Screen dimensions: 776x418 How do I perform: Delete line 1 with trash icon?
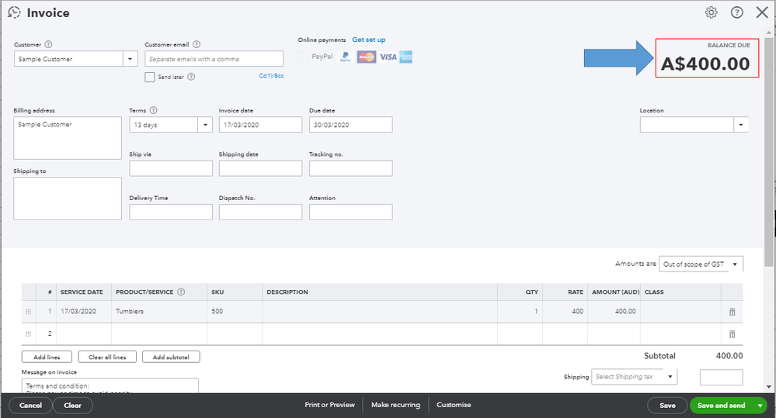[732, 312]
